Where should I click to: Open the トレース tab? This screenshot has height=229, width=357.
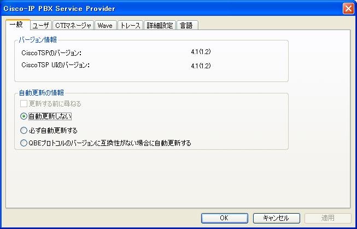click(x=130, y=25)
